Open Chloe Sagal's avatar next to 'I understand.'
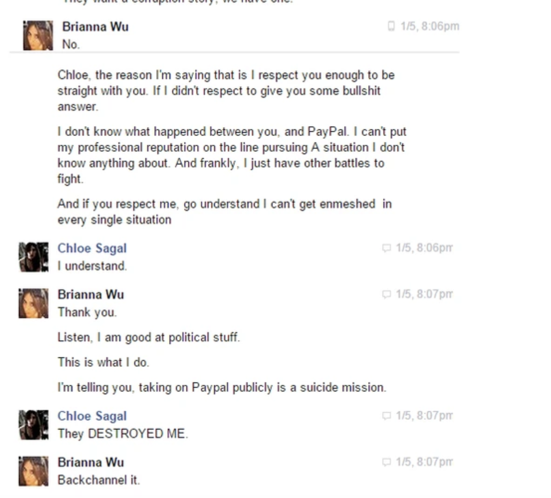The image size is (551, 498). click(33, 257)
